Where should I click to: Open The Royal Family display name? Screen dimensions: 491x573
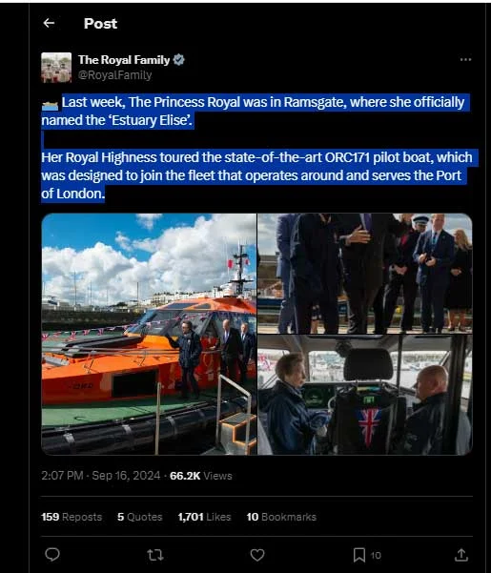(124, 59)
